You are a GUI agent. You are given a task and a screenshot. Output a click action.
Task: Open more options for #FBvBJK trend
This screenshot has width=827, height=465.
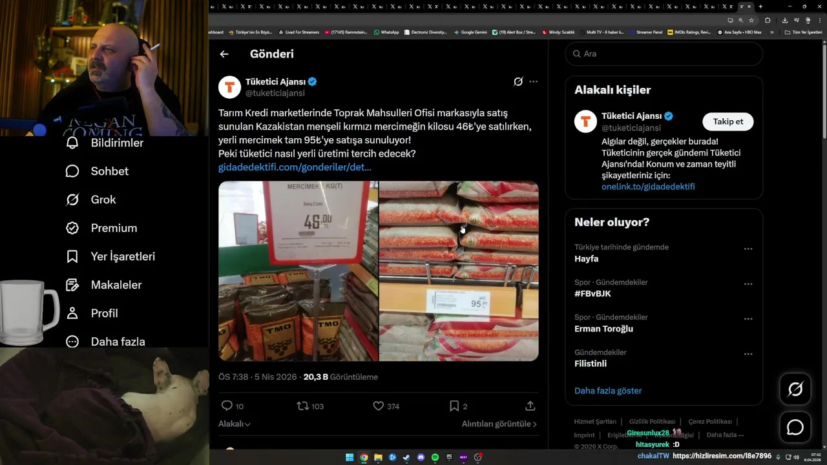pyautogui.click(x=748, y=284)
